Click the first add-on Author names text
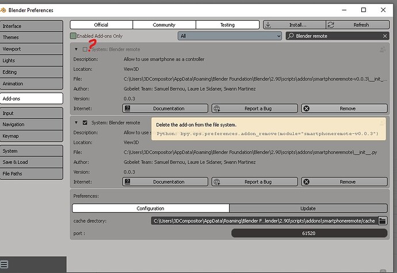This screenshot has height=273, width=397. [x=189, y=89]
